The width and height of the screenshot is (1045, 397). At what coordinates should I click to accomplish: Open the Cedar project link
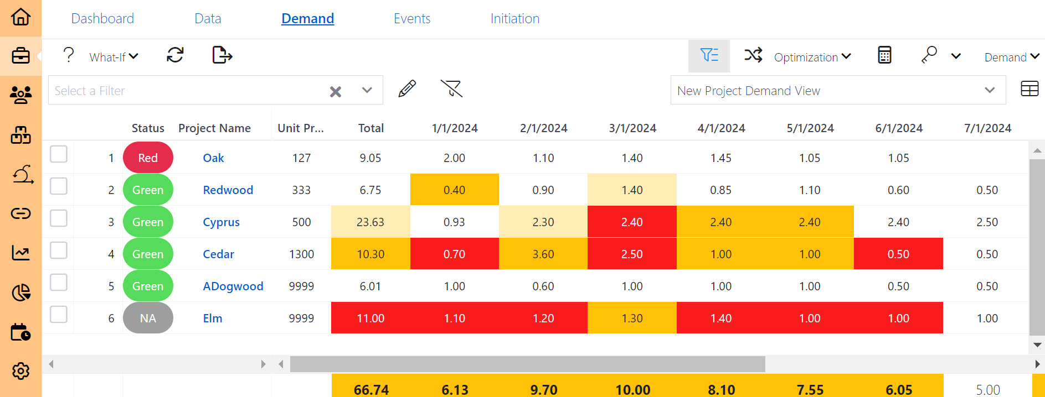218,254
